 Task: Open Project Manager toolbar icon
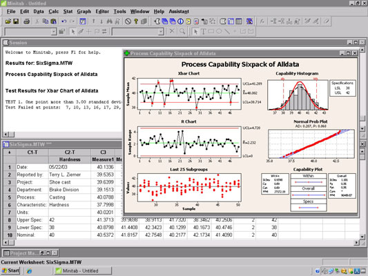pos(239,21)
